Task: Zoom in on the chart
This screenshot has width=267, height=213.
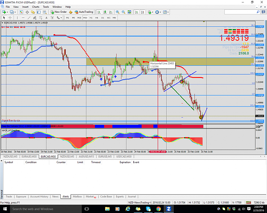Action: coord(117,12)
